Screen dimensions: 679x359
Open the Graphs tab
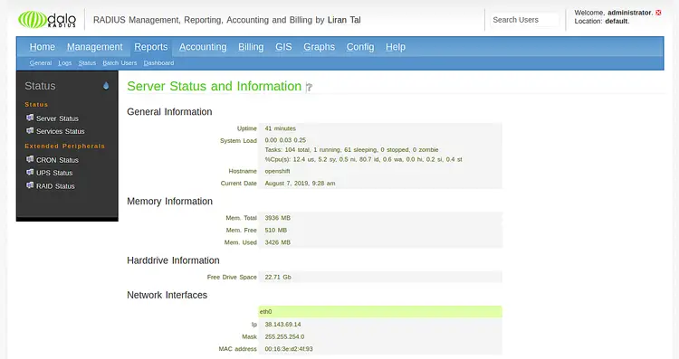pos(319,47)
